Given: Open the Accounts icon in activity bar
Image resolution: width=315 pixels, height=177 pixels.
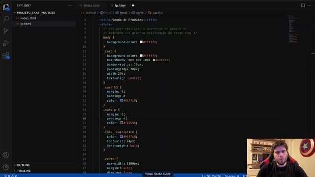Looking at the screenshot, I should tap(6, 155).
